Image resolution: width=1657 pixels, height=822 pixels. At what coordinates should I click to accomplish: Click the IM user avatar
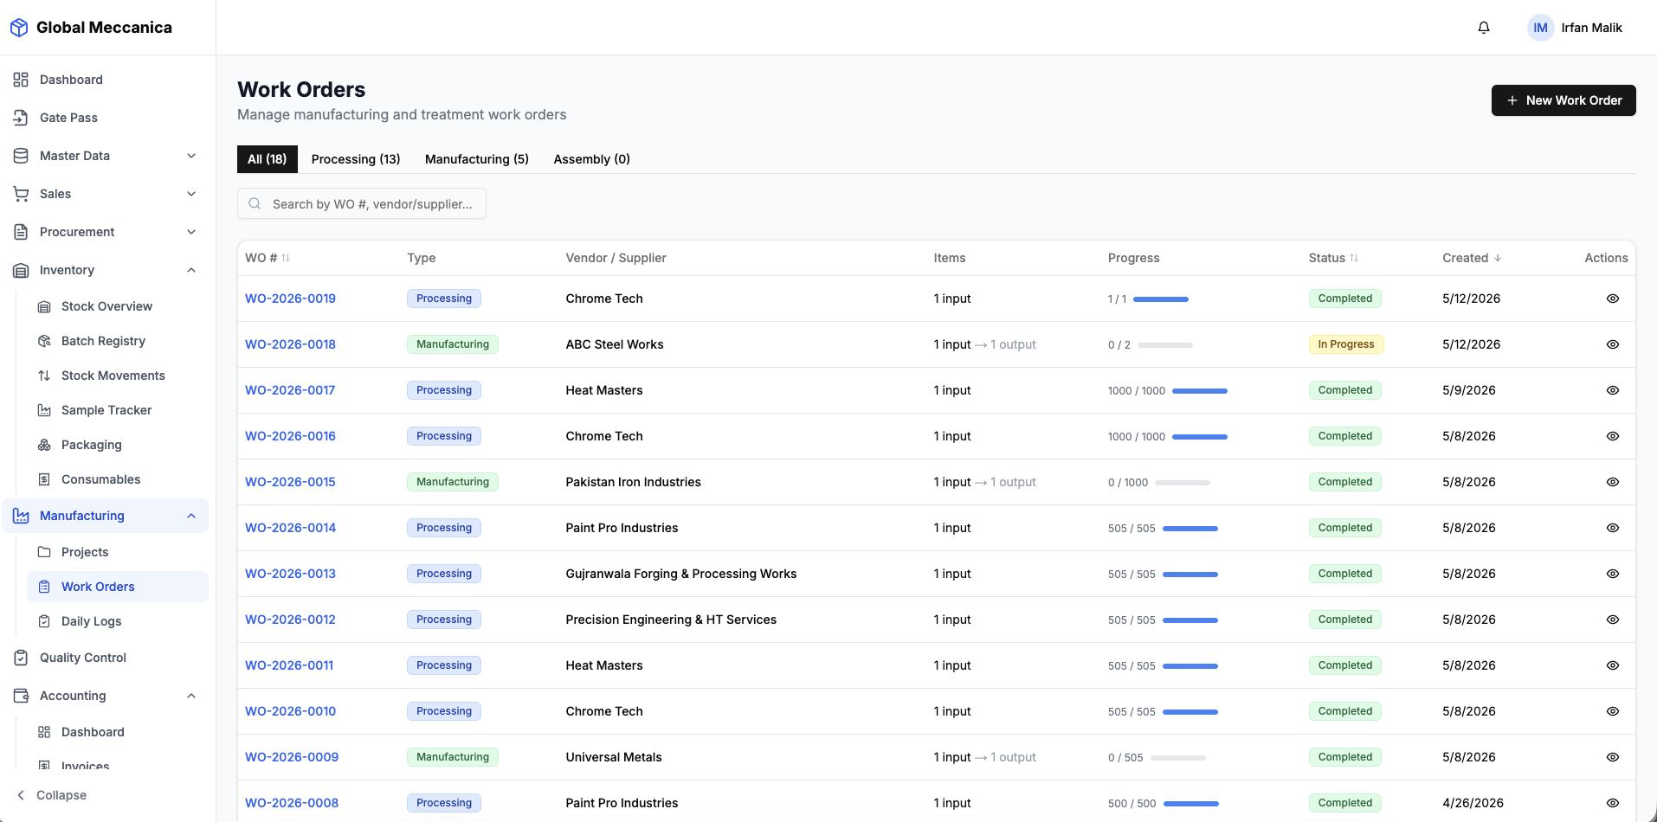(1540, 28)
